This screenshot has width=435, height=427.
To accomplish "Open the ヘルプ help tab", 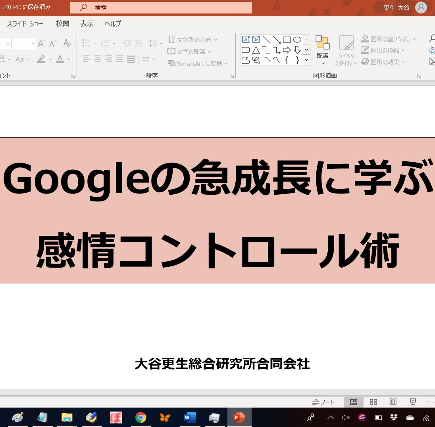I will pyautogui.click(x=113, y=24).
